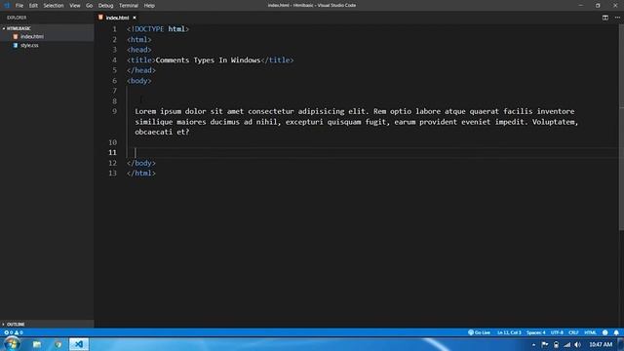Change the CRLF line ending setting

coord(573,332)
